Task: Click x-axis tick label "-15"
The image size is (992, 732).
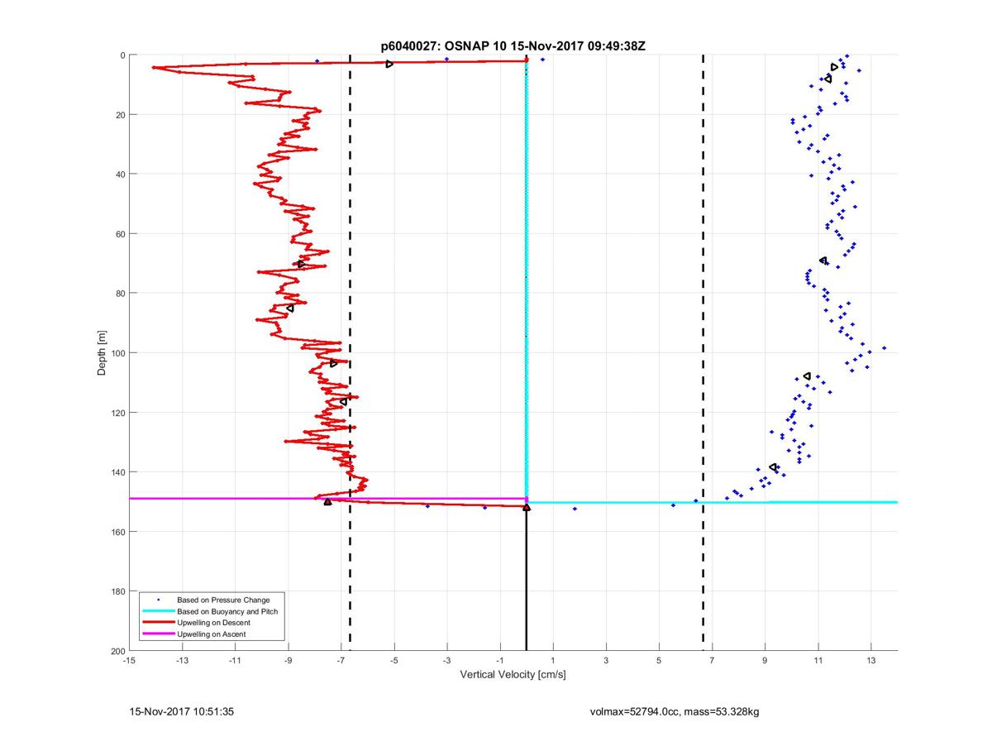Action: (129, 661)
